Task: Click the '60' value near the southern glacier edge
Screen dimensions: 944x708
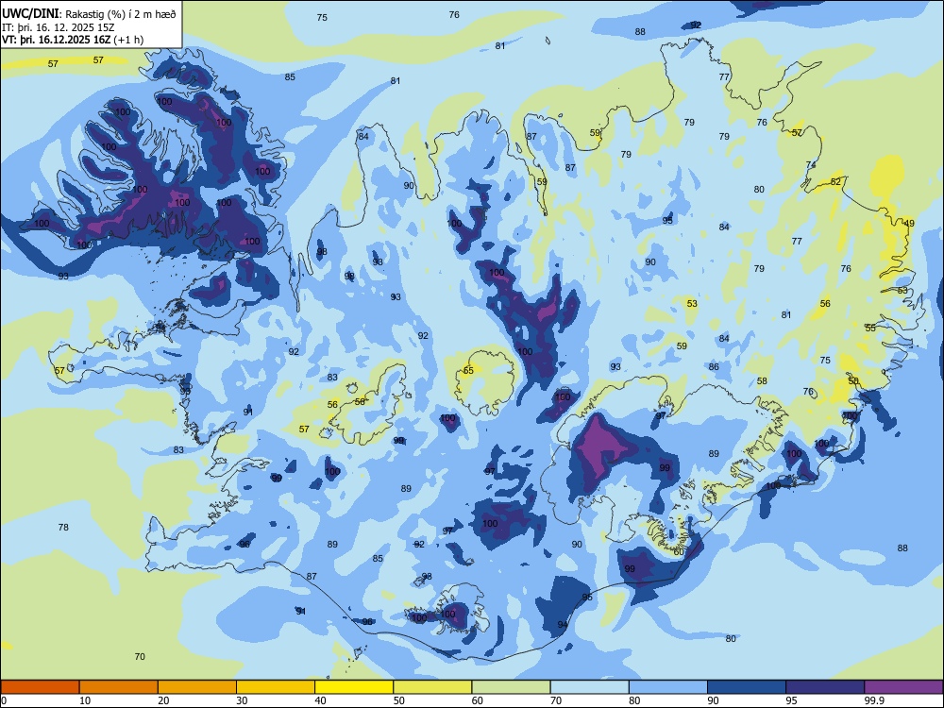Action: pyautogui.click(x=679, y=552)
